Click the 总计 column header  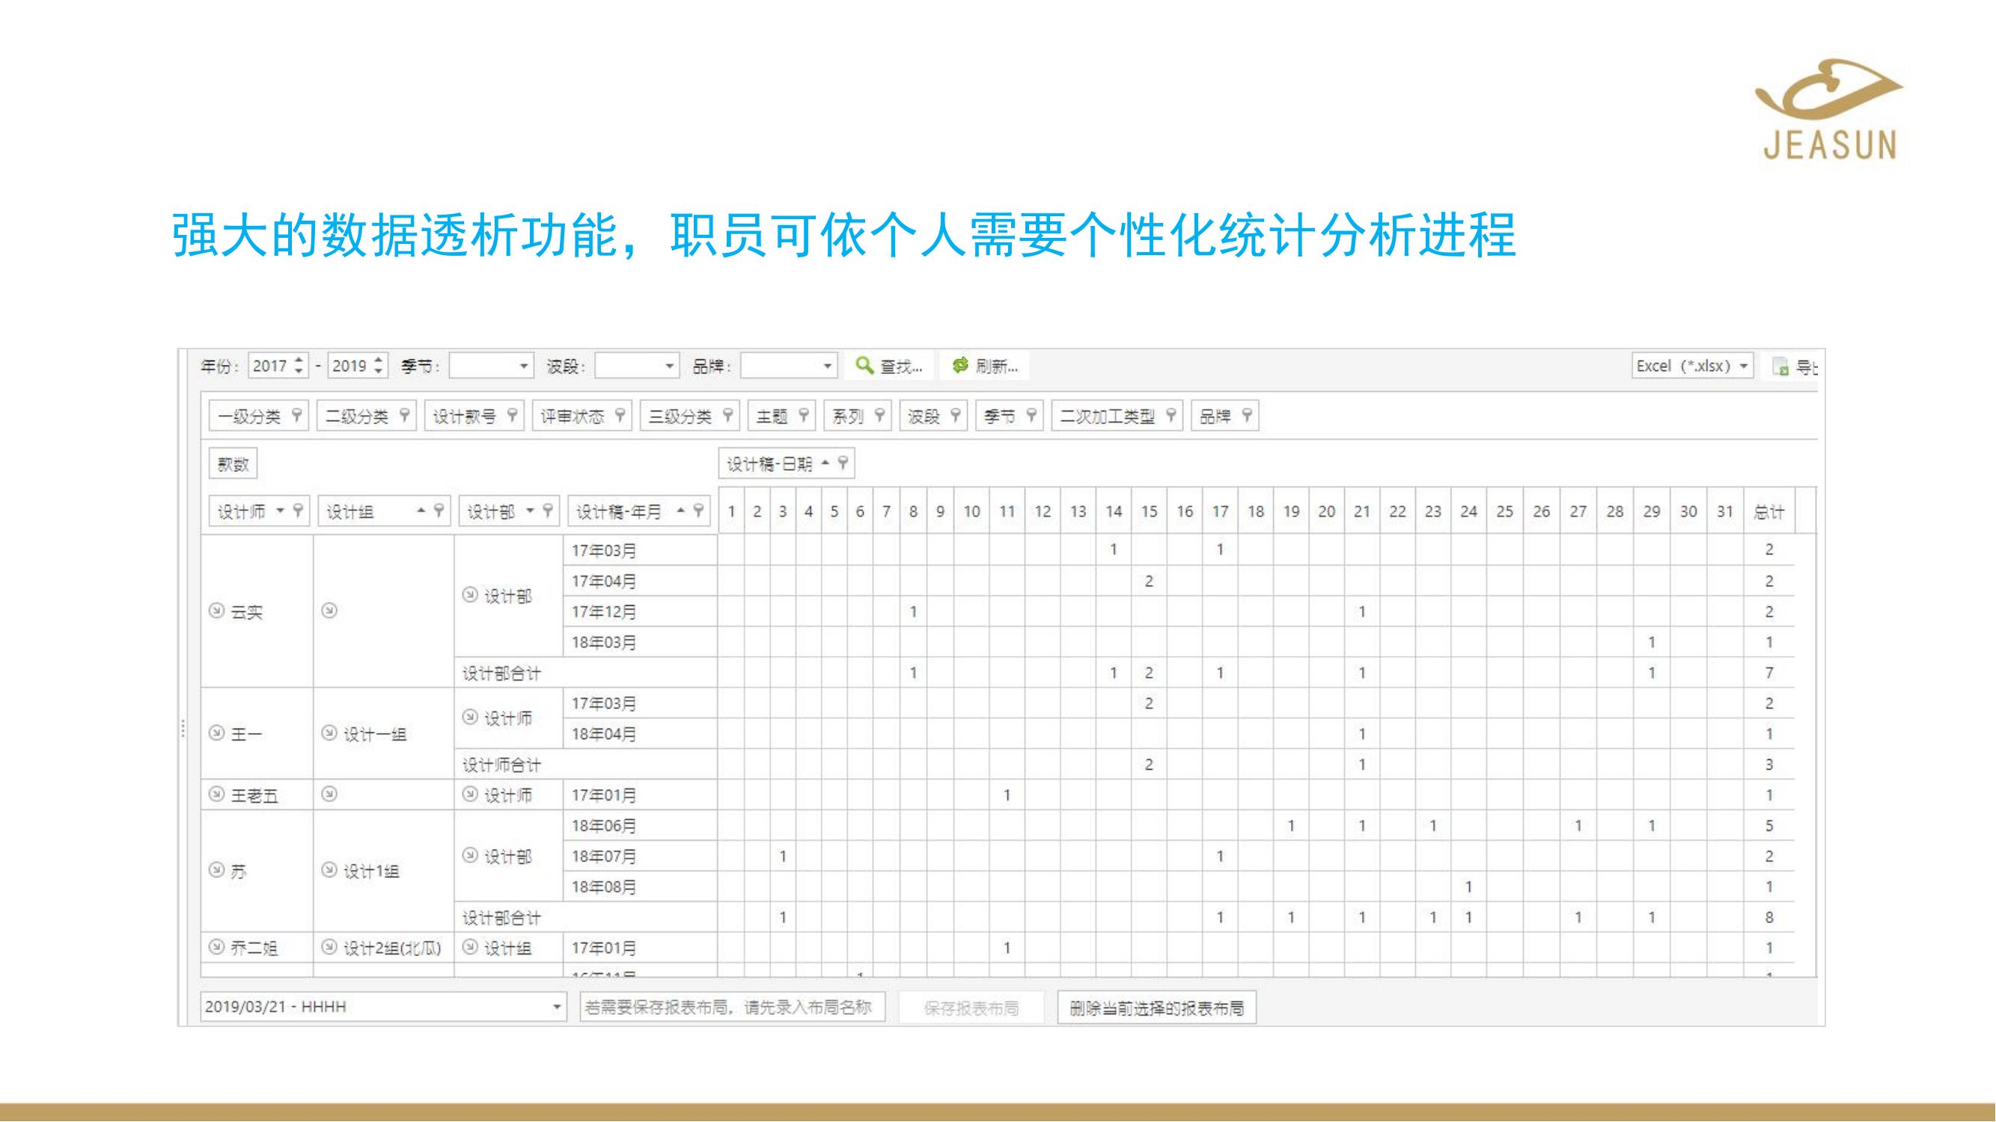pos(1769,511)
